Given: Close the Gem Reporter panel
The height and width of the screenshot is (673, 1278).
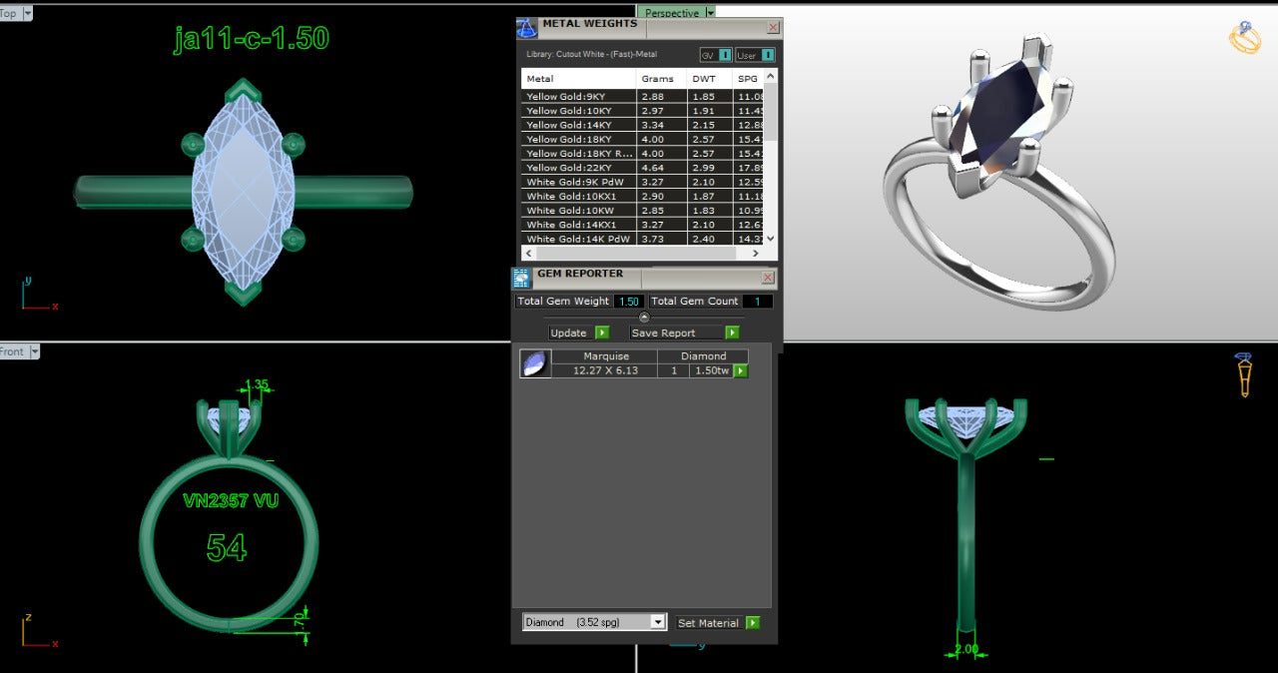Looking at the screenshot, I should pos(767,278).
